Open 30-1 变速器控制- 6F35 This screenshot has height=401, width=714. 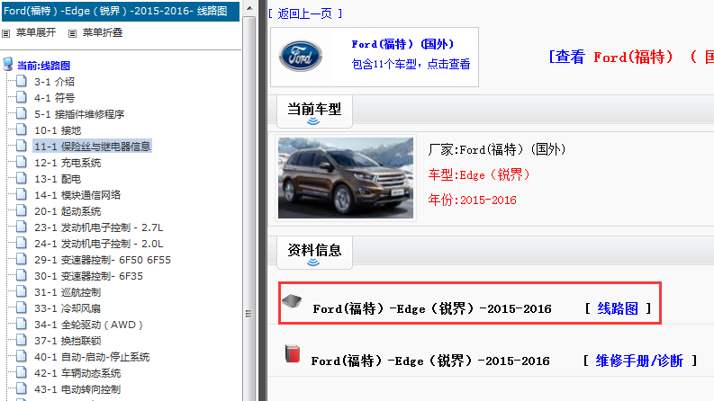pyautogui.click(x=88, y=276)
